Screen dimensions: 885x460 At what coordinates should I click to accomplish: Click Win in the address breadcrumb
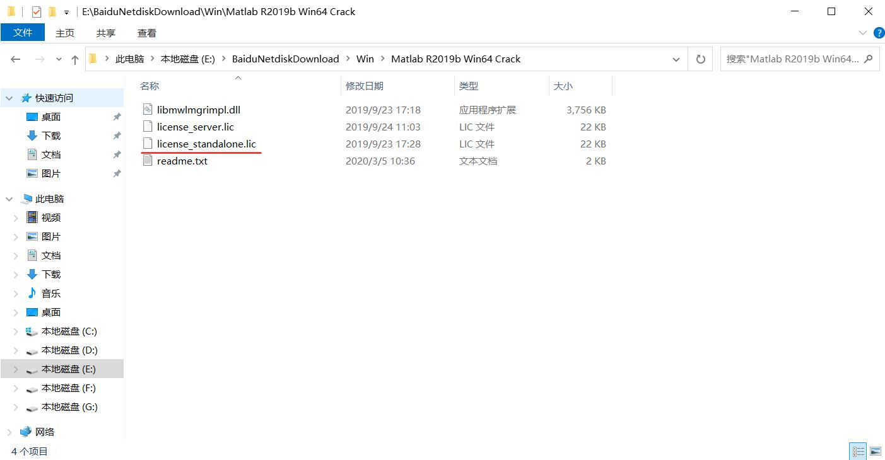(x=365, y=59)
